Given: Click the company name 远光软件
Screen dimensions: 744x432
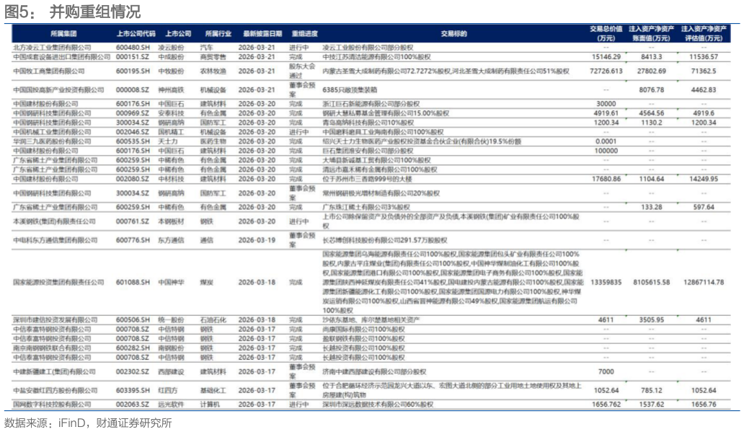Looking at the screenshot, I should (172, 405).
